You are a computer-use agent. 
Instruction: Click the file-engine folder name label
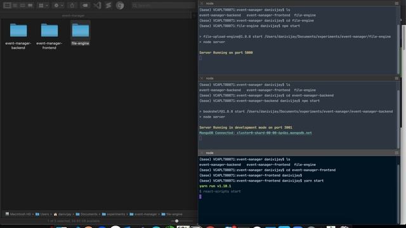tap(81, 44)
